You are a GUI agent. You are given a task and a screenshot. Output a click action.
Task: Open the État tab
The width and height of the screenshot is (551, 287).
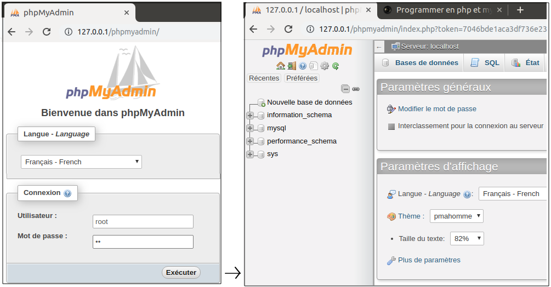point(525,63)
